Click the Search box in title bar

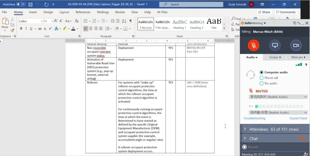click(x=191, y=4)
